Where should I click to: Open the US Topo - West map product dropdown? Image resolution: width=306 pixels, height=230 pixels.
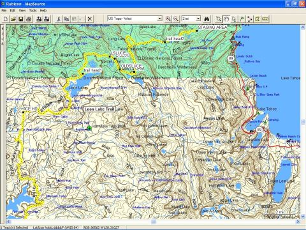(159, 19)
